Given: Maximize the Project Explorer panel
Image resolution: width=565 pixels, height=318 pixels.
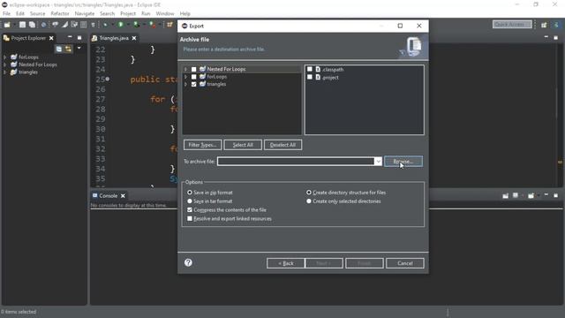Looking at the screenshot, I should pos(79,37).
